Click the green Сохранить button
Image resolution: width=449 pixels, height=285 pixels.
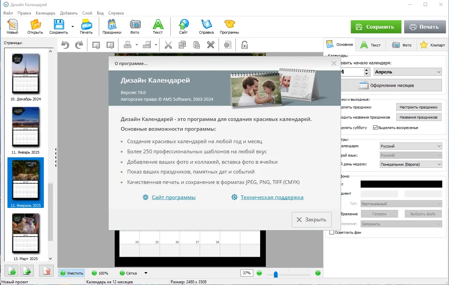pyautogui.click(x=376, y=27)
